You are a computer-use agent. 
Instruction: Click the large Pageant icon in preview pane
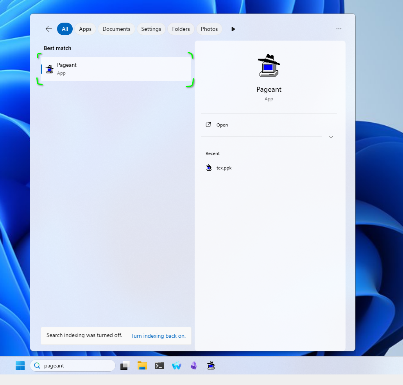(269, 66)
